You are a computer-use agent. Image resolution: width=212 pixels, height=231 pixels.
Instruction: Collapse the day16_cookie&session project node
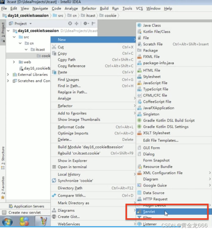point(9,31)
